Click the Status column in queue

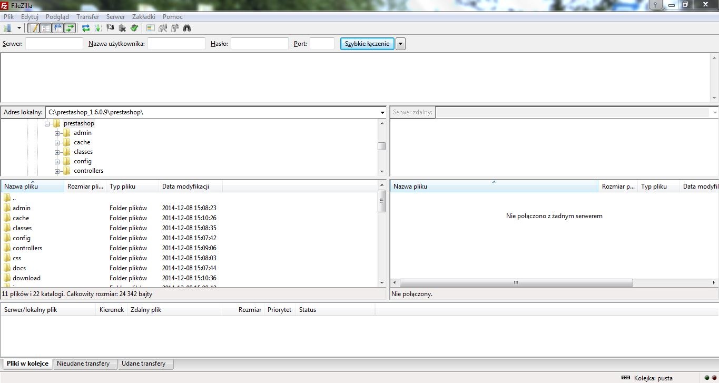pos(335,310)
